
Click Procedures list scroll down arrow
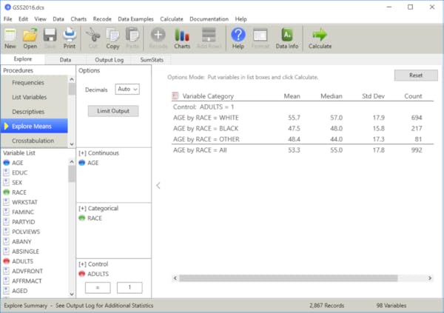coord(72,144)
